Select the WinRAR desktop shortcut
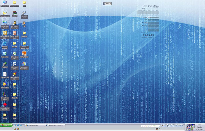The image size is (205, 131). coord(15,14)
